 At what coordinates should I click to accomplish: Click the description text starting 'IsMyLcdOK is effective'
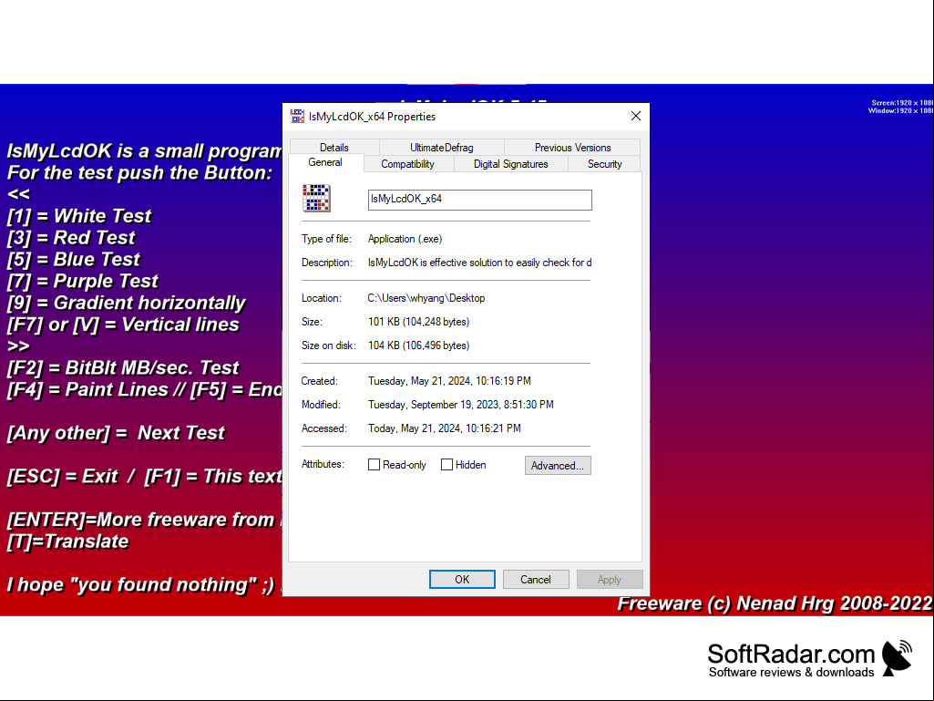[480, 263]
